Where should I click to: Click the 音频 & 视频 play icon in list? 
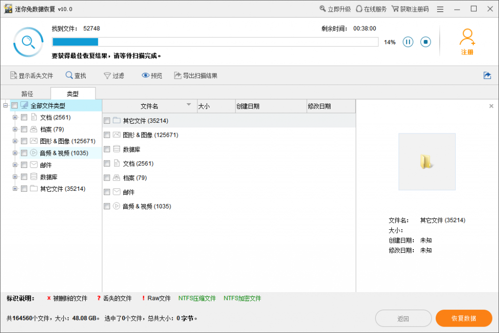116,206
